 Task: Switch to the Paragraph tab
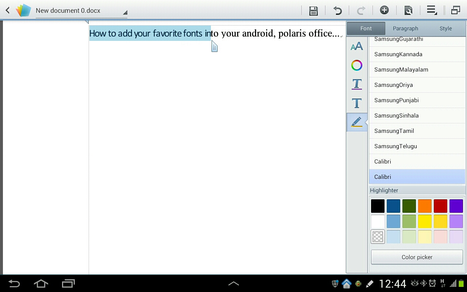[405, 28]
